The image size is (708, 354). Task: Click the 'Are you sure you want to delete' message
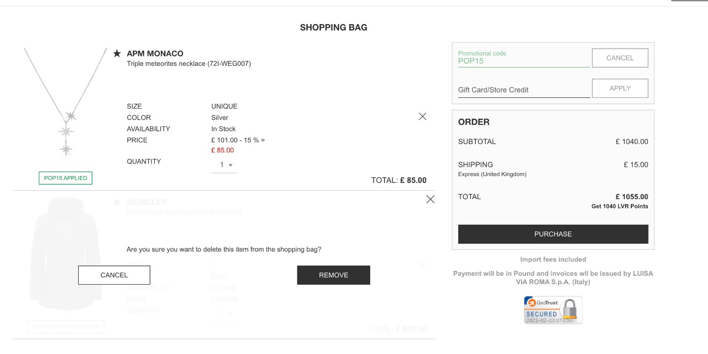(224, 249)
